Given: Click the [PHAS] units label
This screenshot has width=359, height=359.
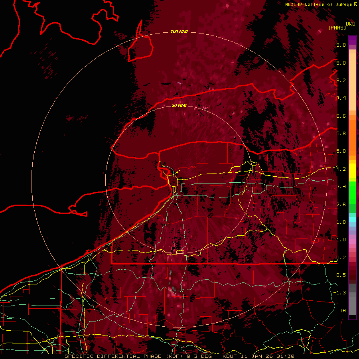Looking at the screenshot, I should point(337,28).
